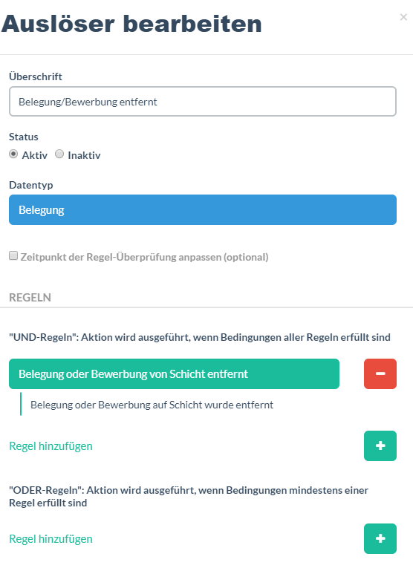This screenshot has height=571, width=413.
Task: Click Regel hinzufügen link under ODER-Regeln
Action: pyautogui.click(x=51, y=539)
